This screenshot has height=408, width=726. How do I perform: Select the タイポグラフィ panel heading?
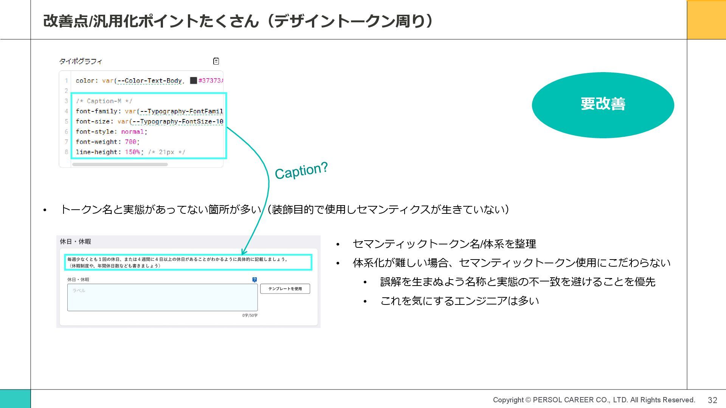pos(81,61)
